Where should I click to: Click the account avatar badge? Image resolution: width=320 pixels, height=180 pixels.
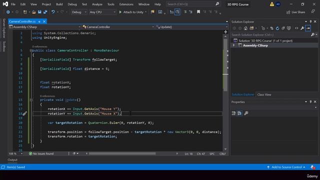(x=278, y=4)
